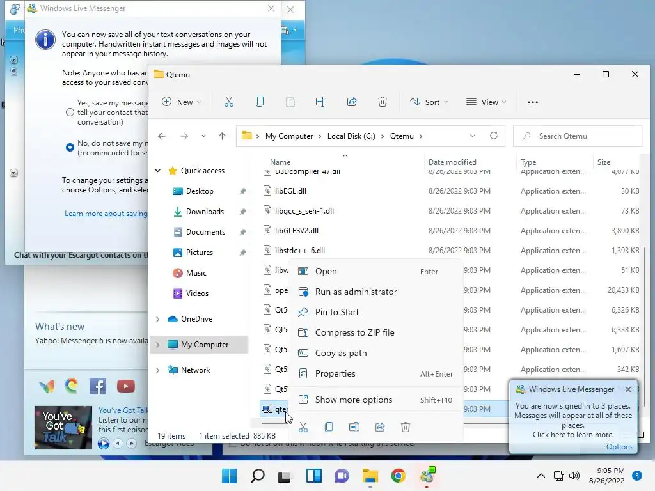Choose Properties in context menu
The width and height of the screenshot is (655, 491).
click(x=375, y=373)
